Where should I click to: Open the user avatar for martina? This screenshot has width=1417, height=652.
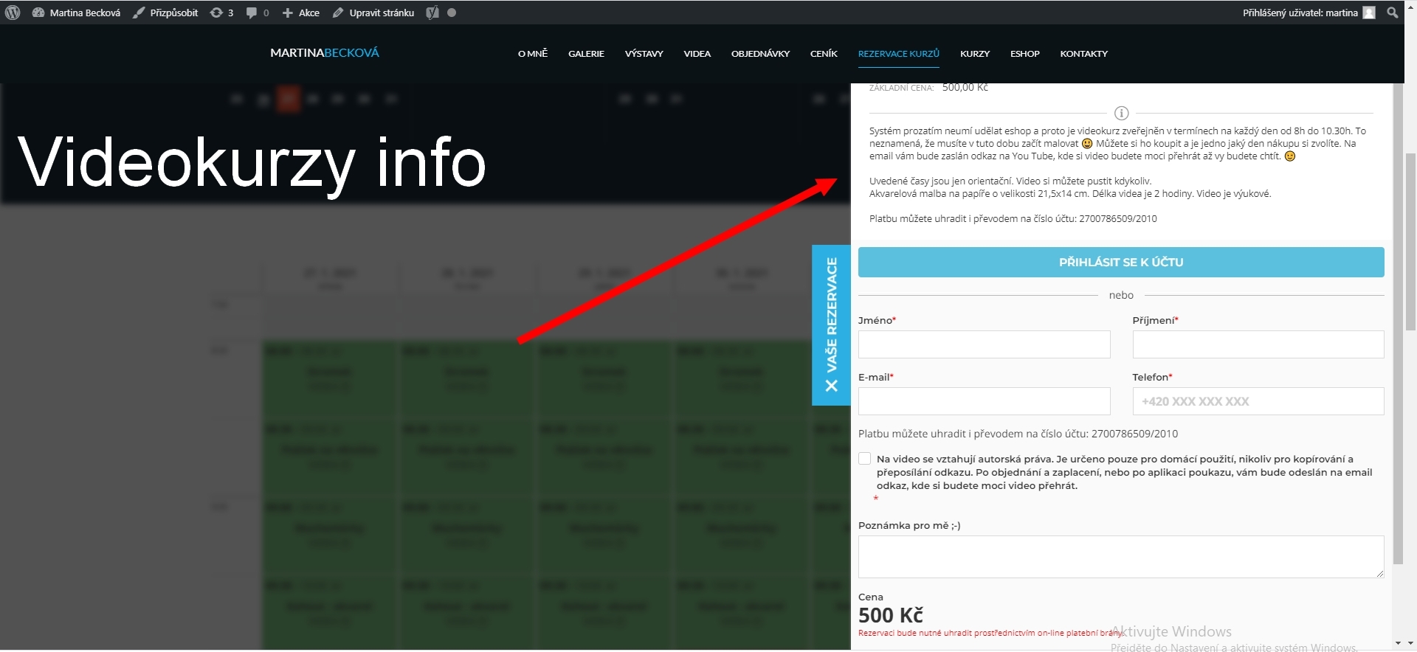pyautogui.click(x=1369, y=13)
